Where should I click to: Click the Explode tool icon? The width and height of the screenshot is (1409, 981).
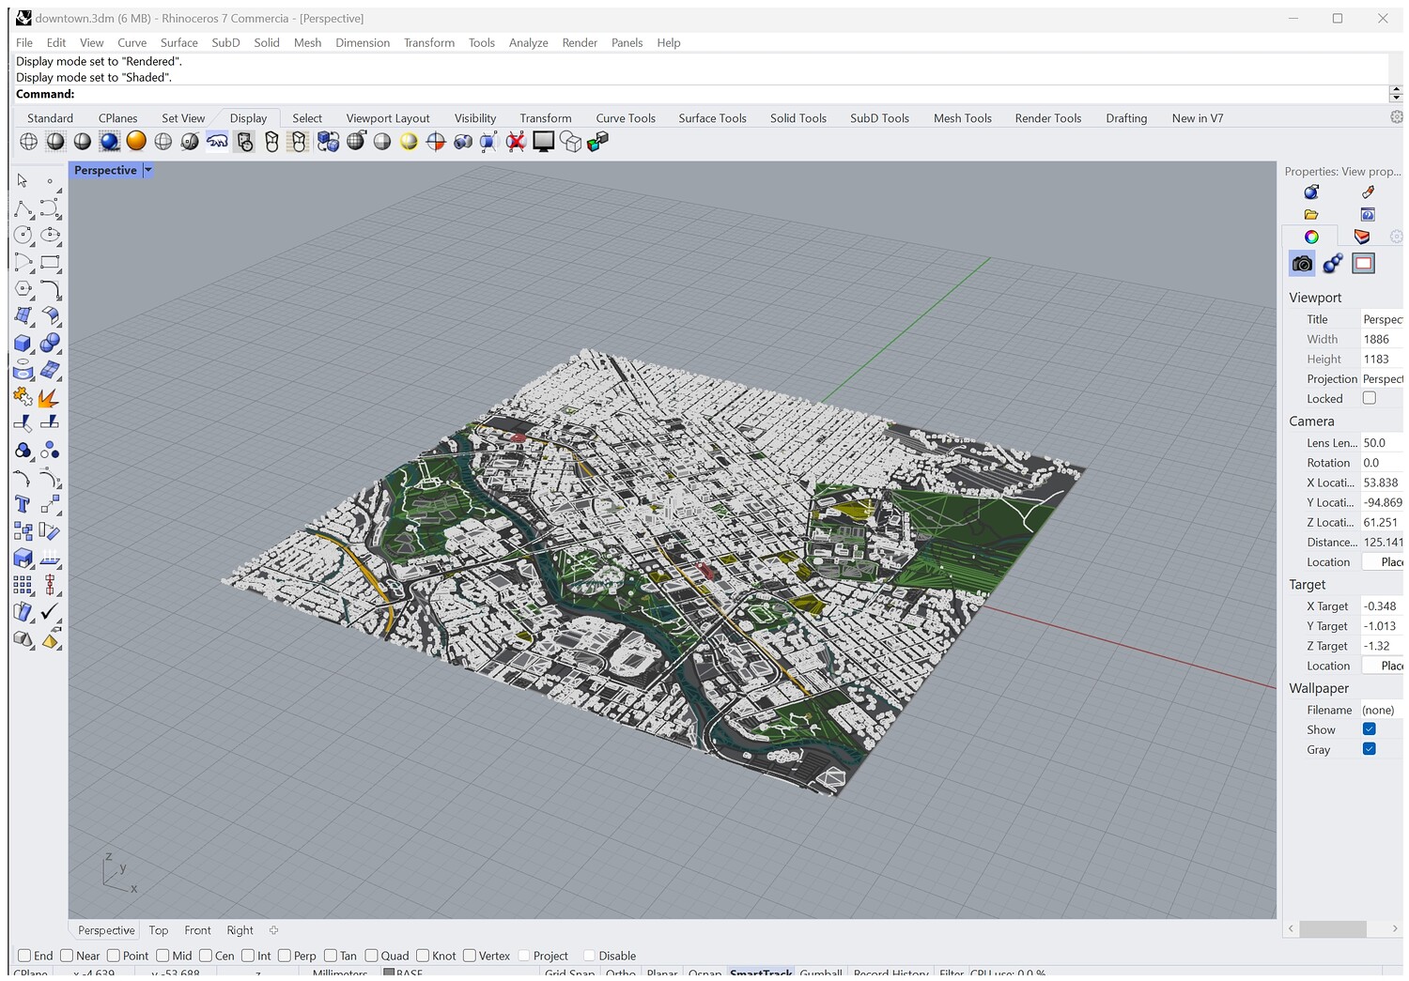(x=49, y=398)
